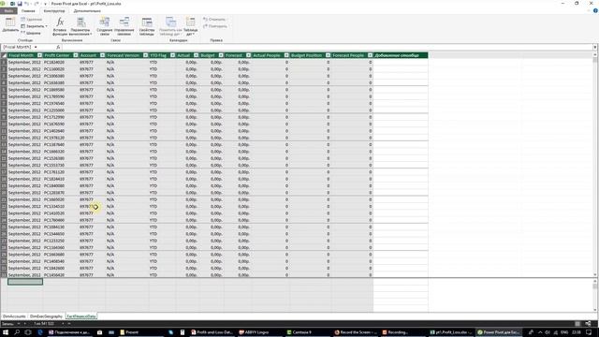The height and width of the screenshot is (337, 599).
Task: Open the Actual column filter dropdown
Action: pyautogui.click(x=196, y=55)
